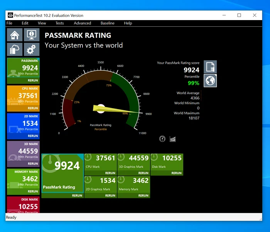Click the 'PASSMARK RATING' heading
The width and height of the screenshot is (270, 232).
tap(78, 35)
